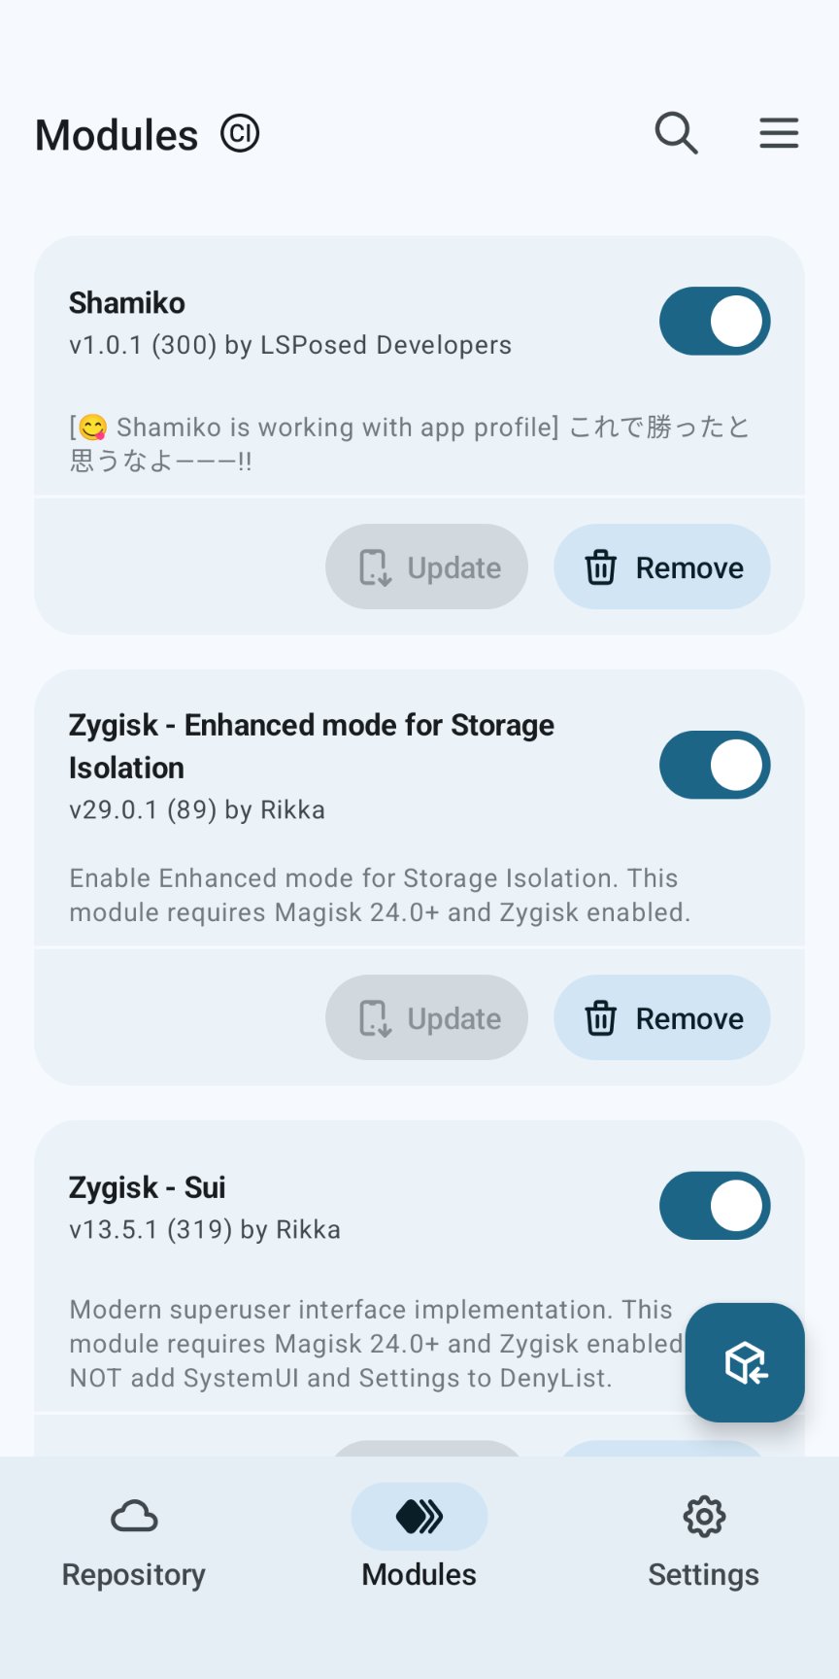Viewport: 839px width, 1679px height.
Task: Disable the Shamiko module toggle
Action: (x=715, y=322)
